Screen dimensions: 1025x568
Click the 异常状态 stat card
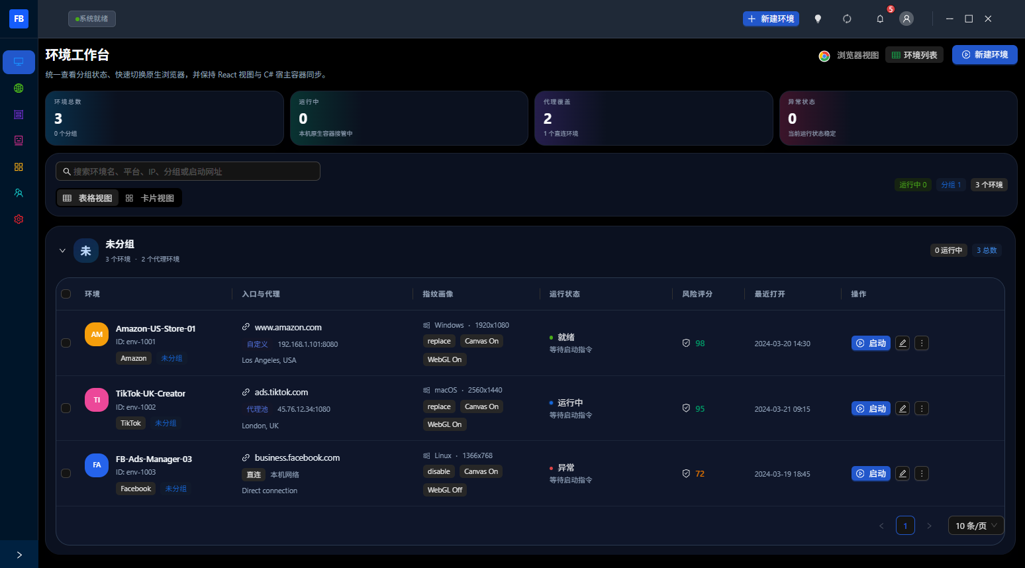coord(899,118)
